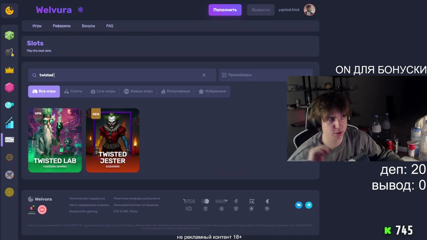Launch the bomb mines game icon
427x240 pixels.
pos(9,52)
